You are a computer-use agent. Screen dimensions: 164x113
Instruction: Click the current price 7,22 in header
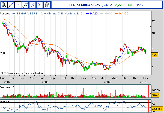click(x=118, y=5)
